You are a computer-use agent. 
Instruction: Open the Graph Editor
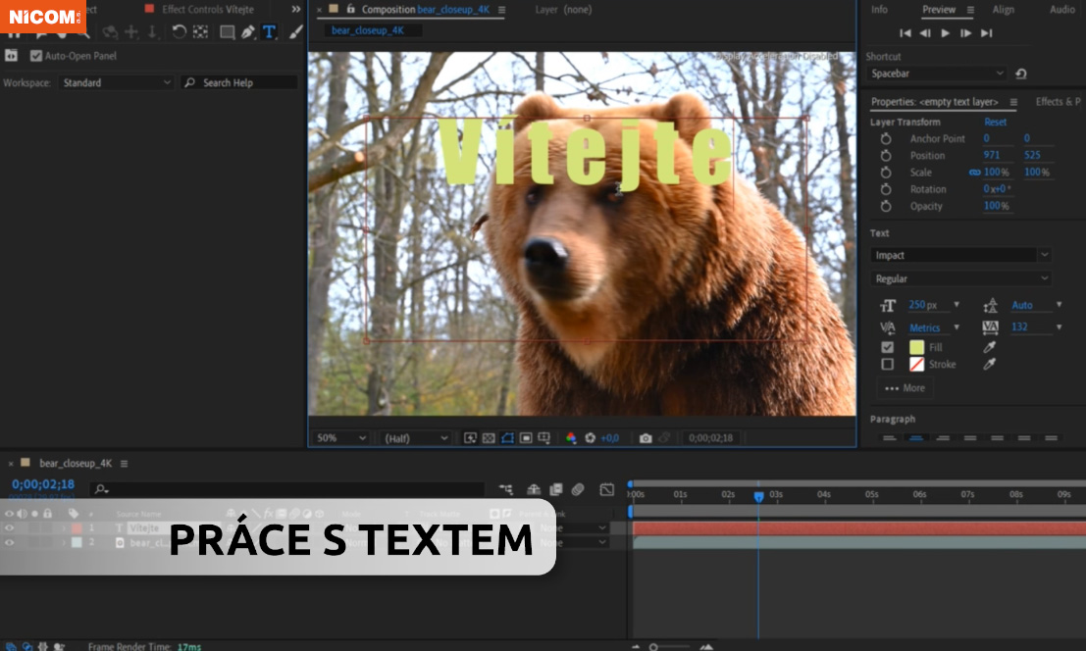606,490
